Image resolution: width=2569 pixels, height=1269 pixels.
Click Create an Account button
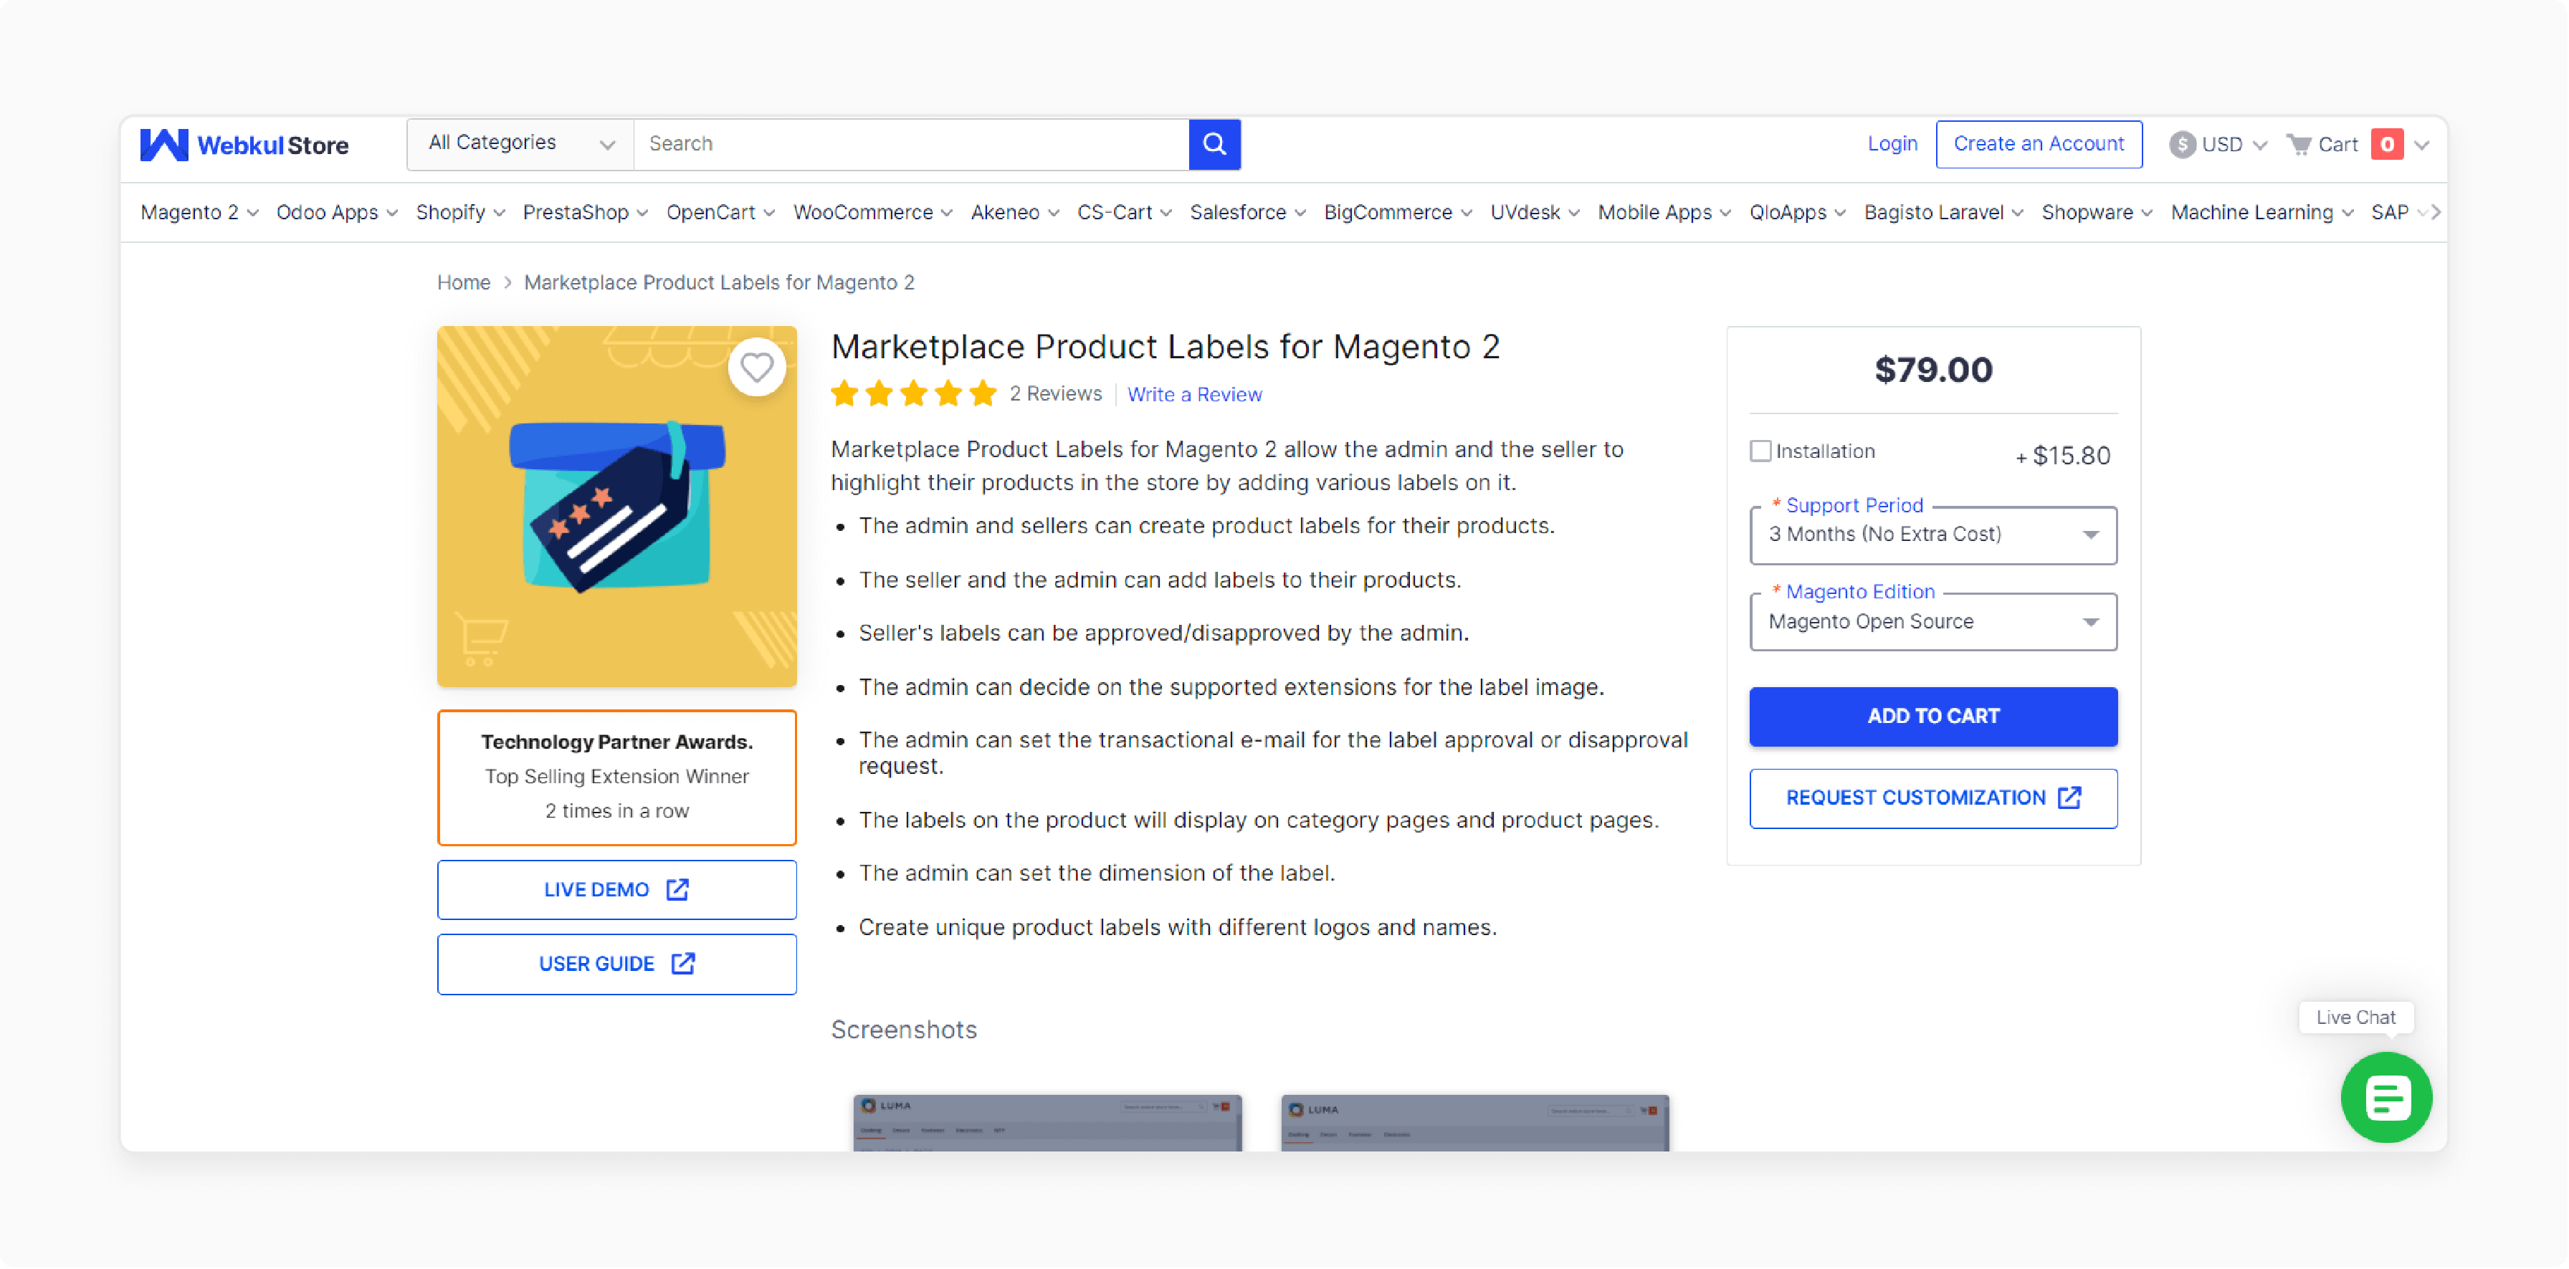(x=2039, y=143)
